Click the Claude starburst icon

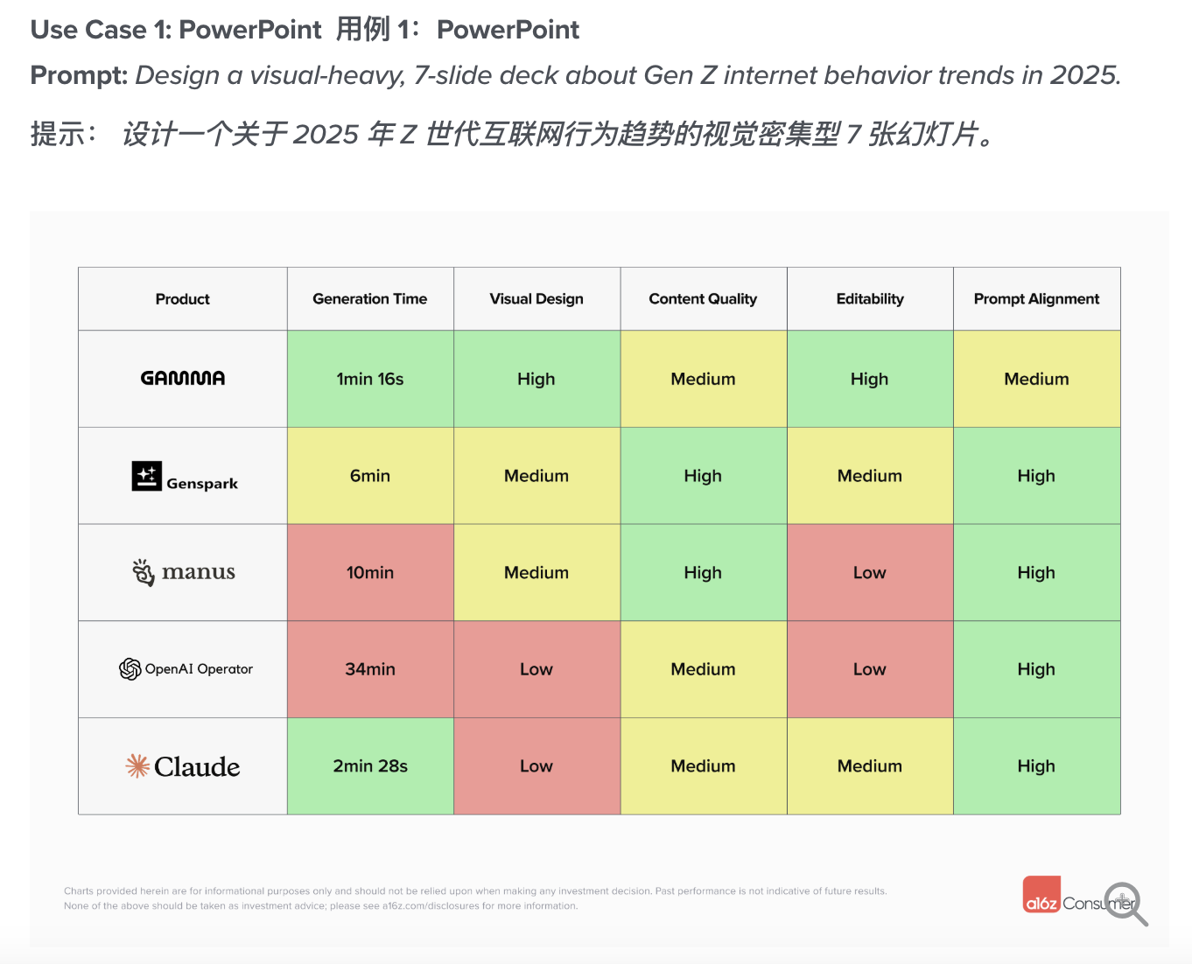point(137,766)
